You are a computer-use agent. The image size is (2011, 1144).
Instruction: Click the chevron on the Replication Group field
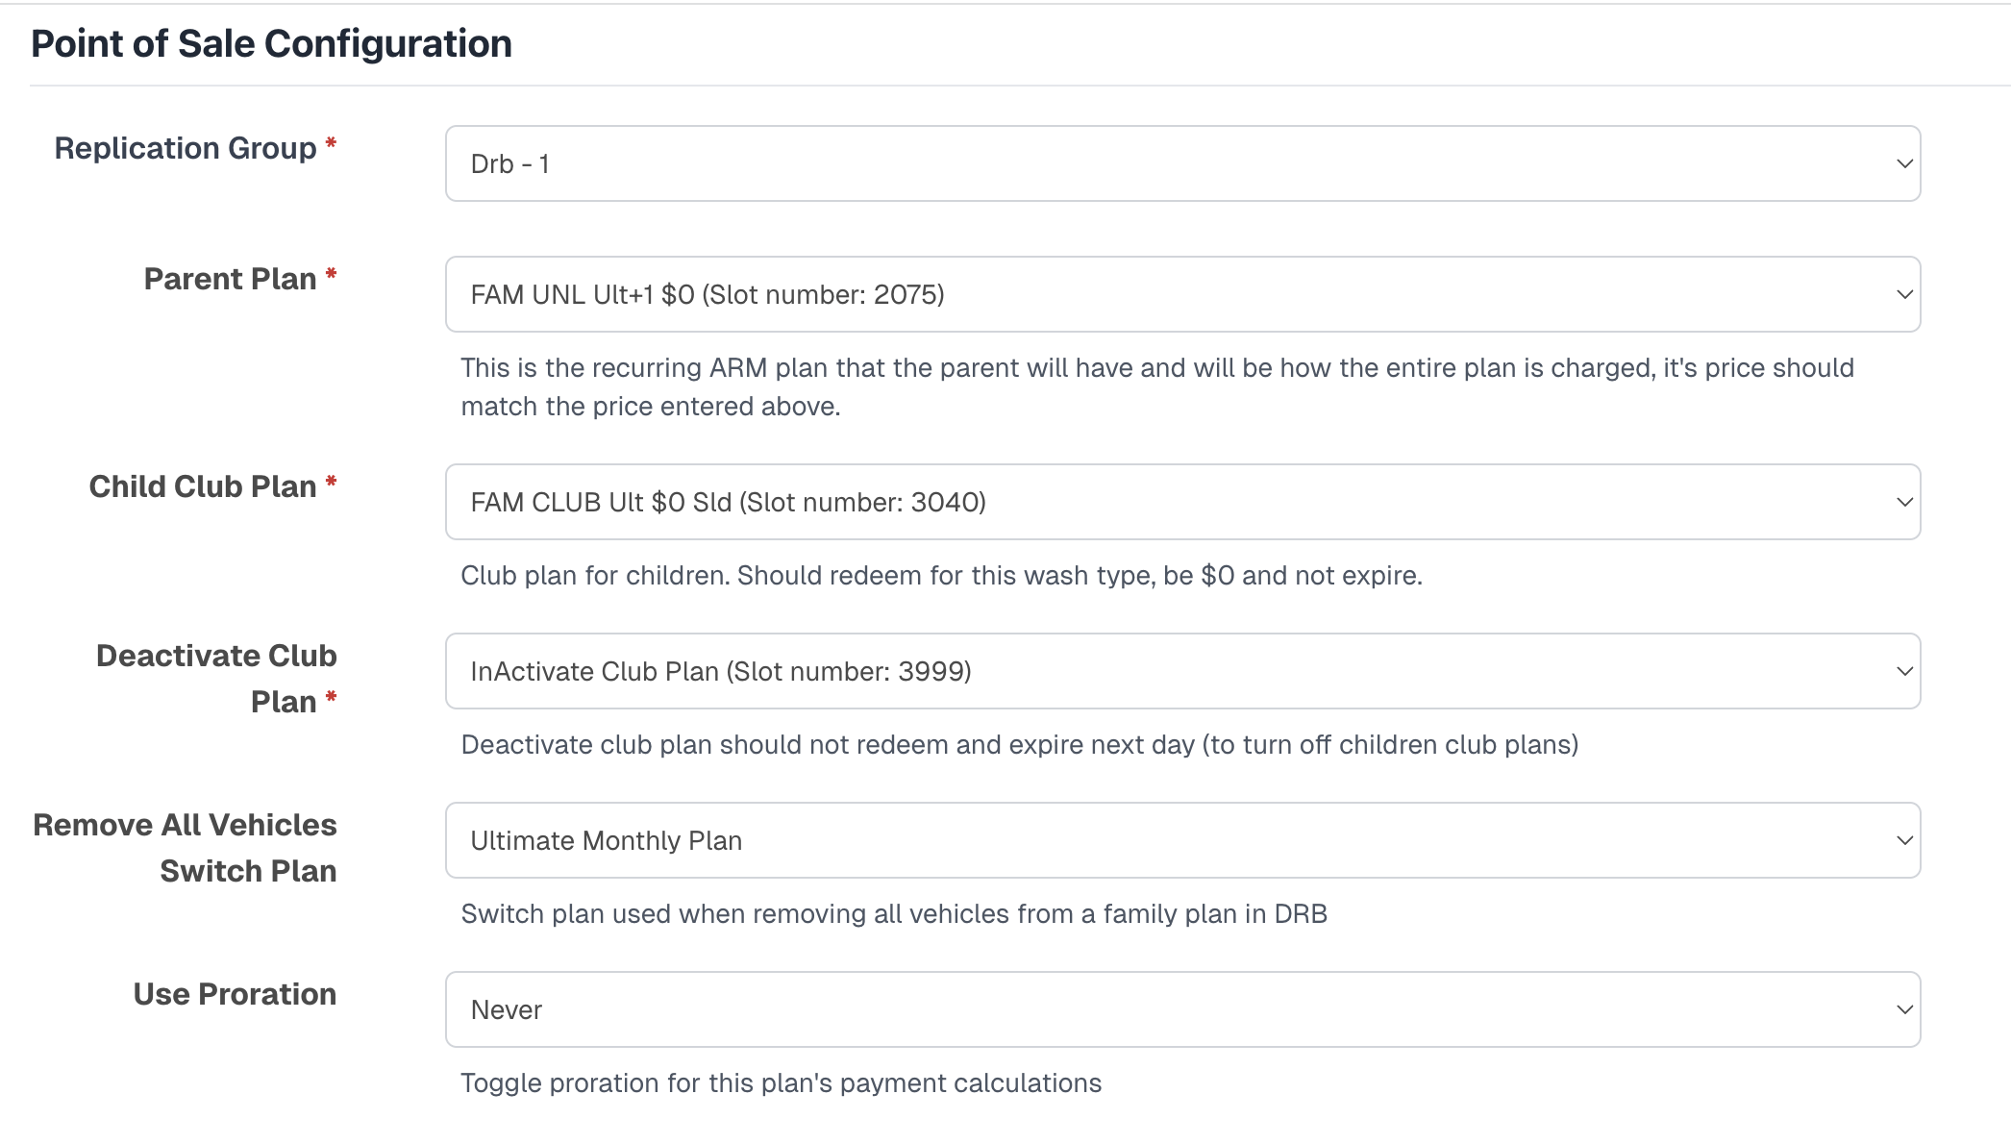click(1904, 163)
